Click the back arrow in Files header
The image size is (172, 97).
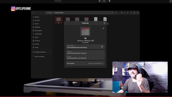tap(33, 13)
